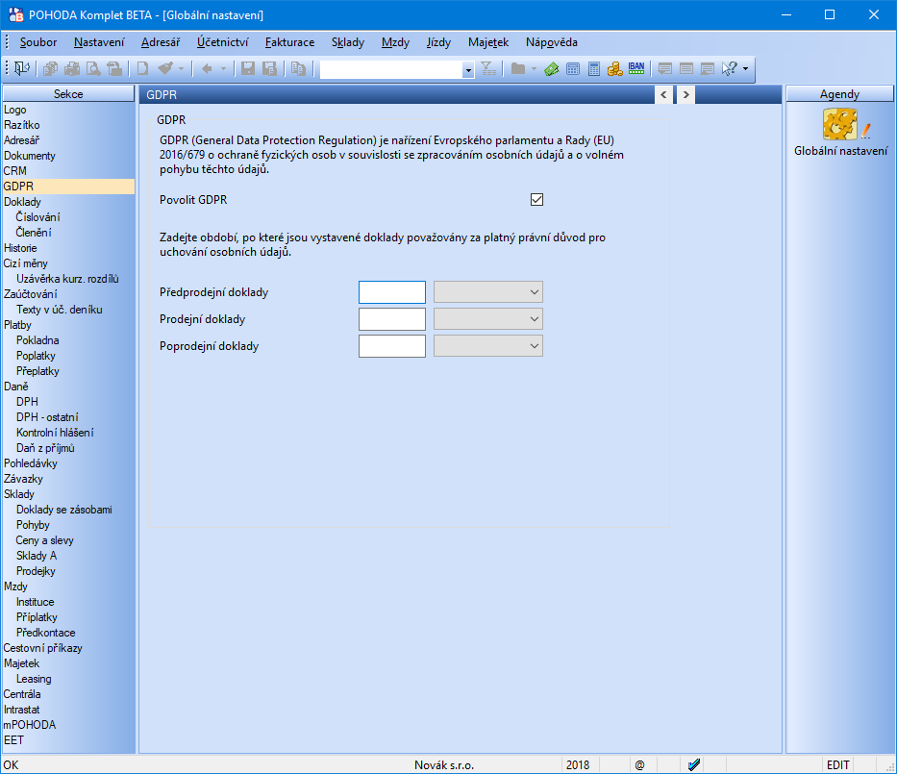The width and height of the screenshot is (897, 774).
Task: Select the Kontrolní hlášení subsection
Action: click(55, 433)
